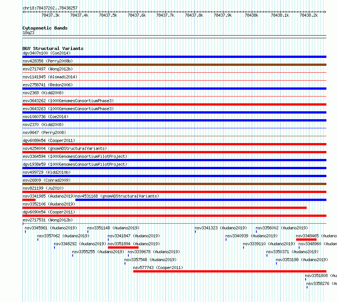337x302 pixels.
Task: Select the esv26809 (Conrad2009) label
Action: coord(47,180)
